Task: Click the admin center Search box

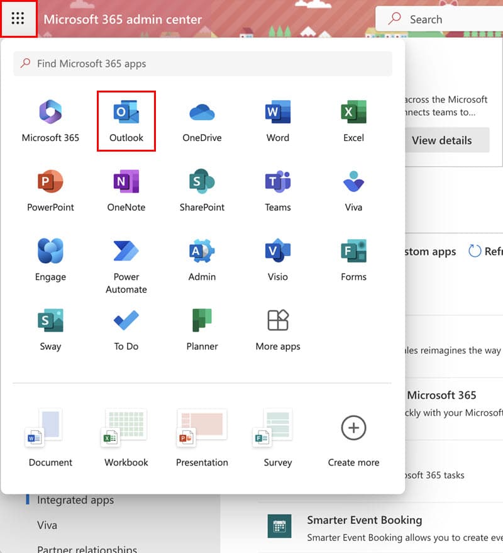Action: point(439,19)
